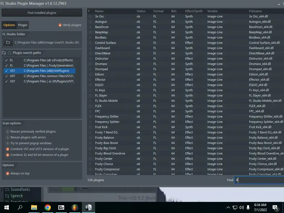Star the Fruity Balance plugin
The image size is (284, 213).
coord(90,138)
